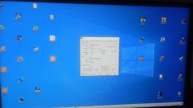The height and width of the screenshot is (108, 193).
Task: Click the BIOS Version value field
Action: pos(103,60)
